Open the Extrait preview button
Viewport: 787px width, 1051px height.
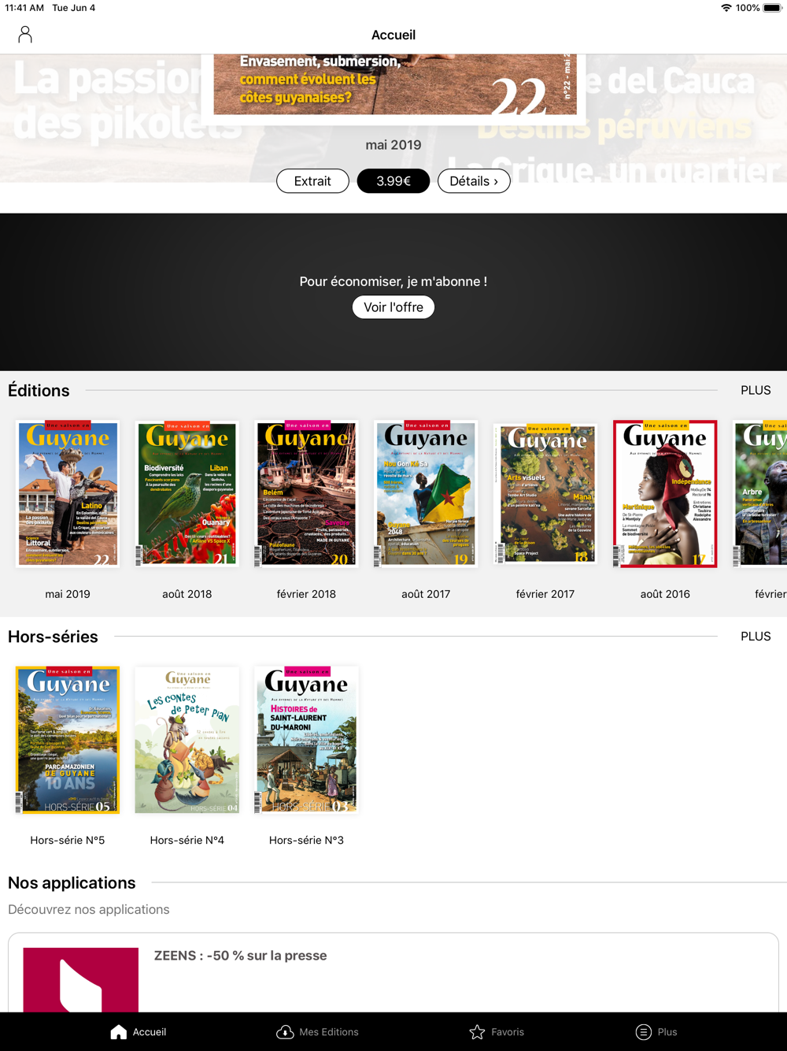tap(312, 181)
